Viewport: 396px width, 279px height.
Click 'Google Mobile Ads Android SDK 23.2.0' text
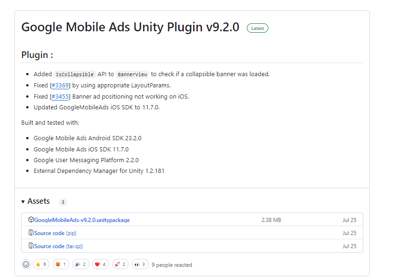coord(87,138)
